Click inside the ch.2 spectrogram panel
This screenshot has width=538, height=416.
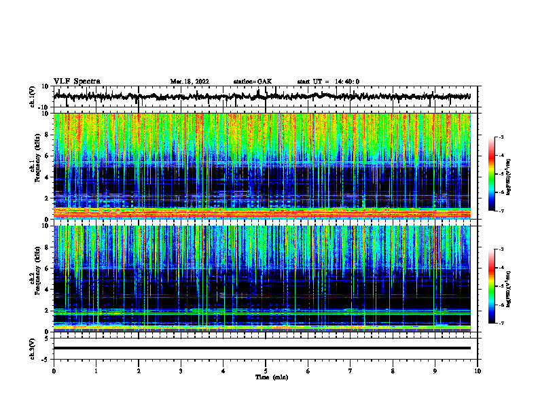(262, 279)
